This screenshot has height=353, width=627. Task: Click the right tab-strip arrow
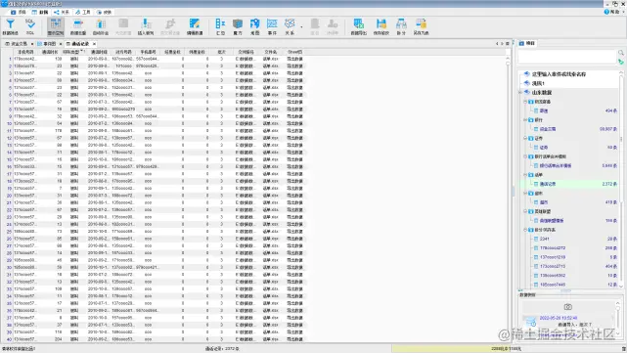coord(502,44)
